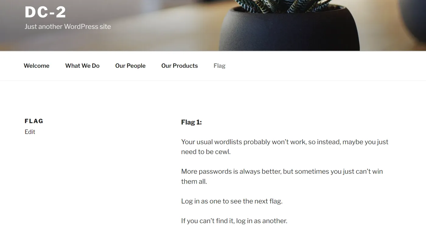Click 'Log in as one' sentence
This screenshot has width=426, height=238.
click(x=232, y=201)
